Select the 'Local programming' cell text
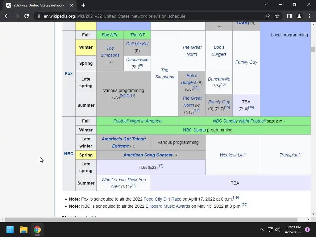316x237 pixels. [x=289, y=35]
